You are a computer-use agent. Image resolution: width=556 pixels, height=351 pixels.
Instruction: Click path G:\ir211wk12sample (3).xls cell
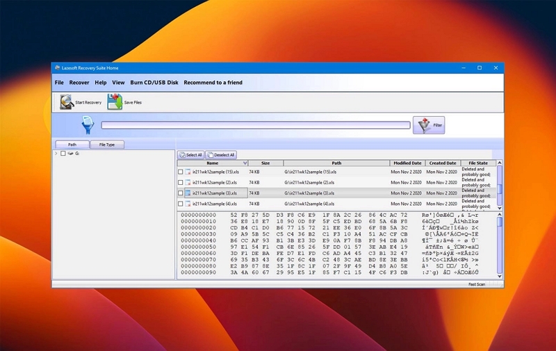(309, 193)
